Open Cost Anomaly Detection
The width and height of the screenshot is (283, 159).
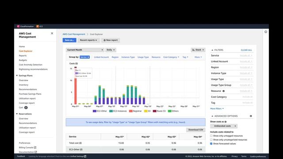tap(31, 65)
